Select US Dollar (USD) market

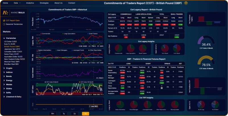click(x=11, y=42)
